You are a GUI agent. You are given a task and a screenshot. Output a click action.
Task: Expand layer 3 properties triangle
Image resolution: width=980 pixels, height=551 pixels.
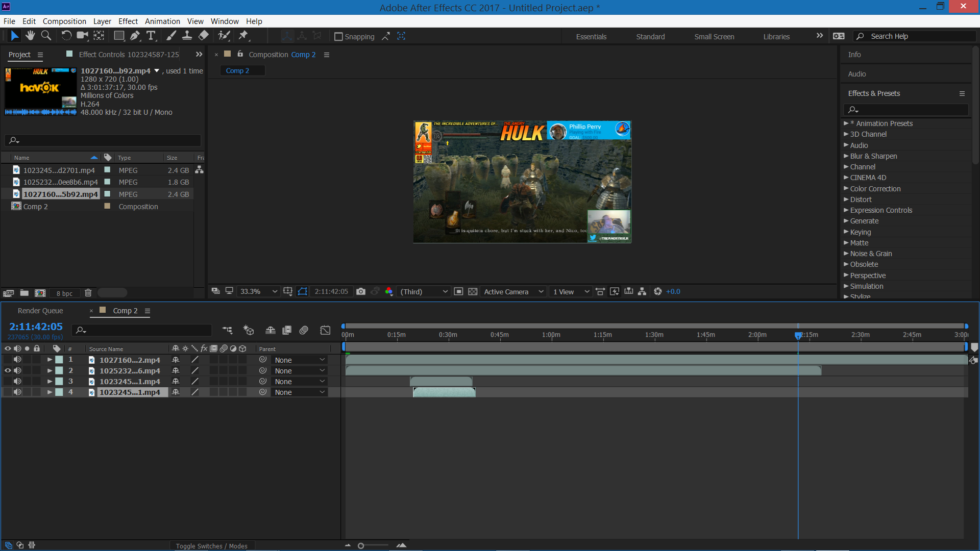point(50,381)
